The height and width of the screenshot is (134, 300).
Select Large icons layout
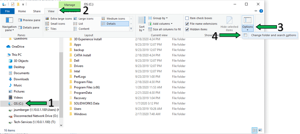tap(84, 18)
